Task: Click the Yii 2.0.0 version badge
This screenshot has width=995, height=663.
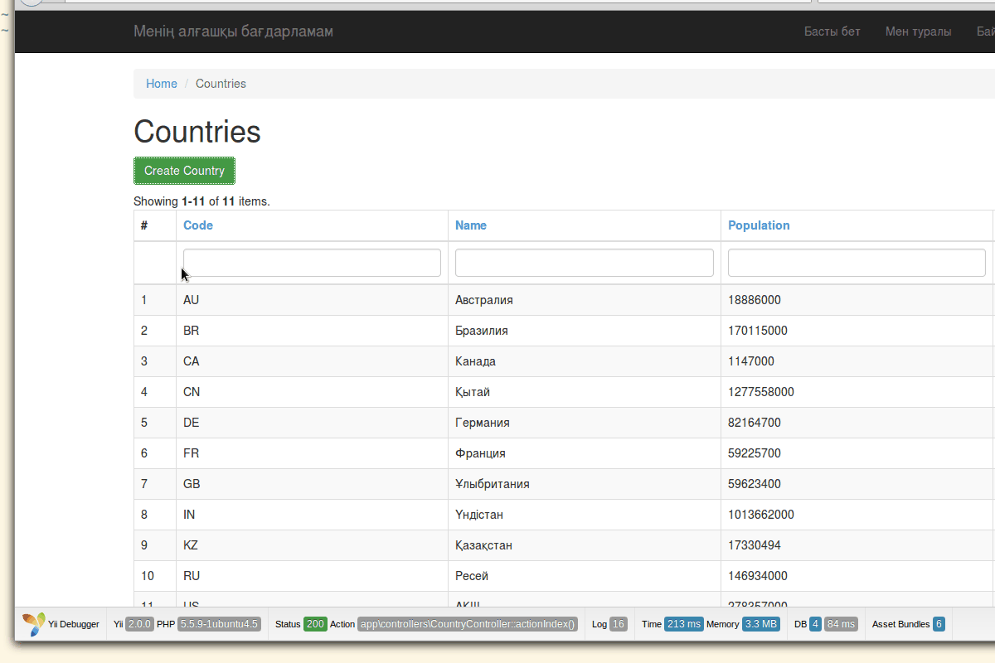Action: pyautogui.click(x=139, y=624)
